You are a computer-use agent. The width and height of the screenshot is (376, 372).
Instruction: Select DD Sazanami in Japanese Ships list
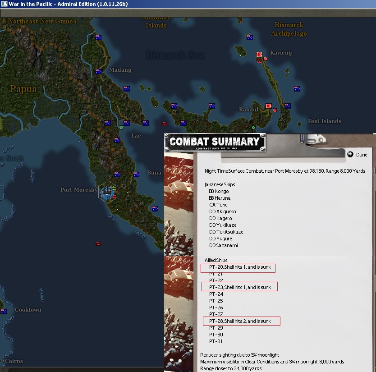pyautogui.click(x=224, y=245)
